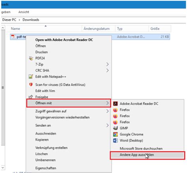Choose Open with Adobe Acrobat Reader DC
The width and height of the screenshot is (187, 173).
click(x=64, y=40)
